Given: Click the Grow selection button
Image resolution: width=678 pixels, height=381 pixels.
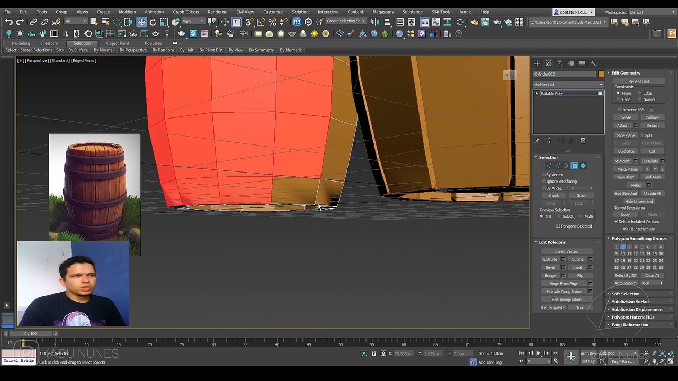Looking at the screenshot, I should (581, 196).
